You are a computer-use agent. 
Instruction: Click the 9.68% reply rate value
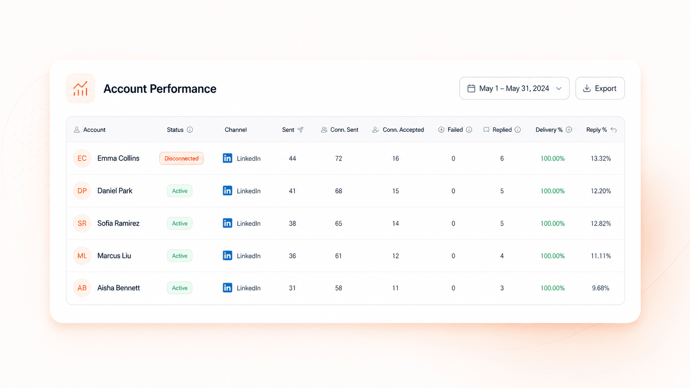click(601, 288)
